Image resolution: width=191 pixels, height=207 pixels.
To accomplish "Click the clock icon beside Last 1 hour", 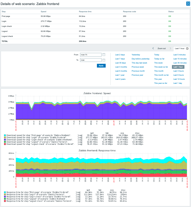I will coord(187,48).
